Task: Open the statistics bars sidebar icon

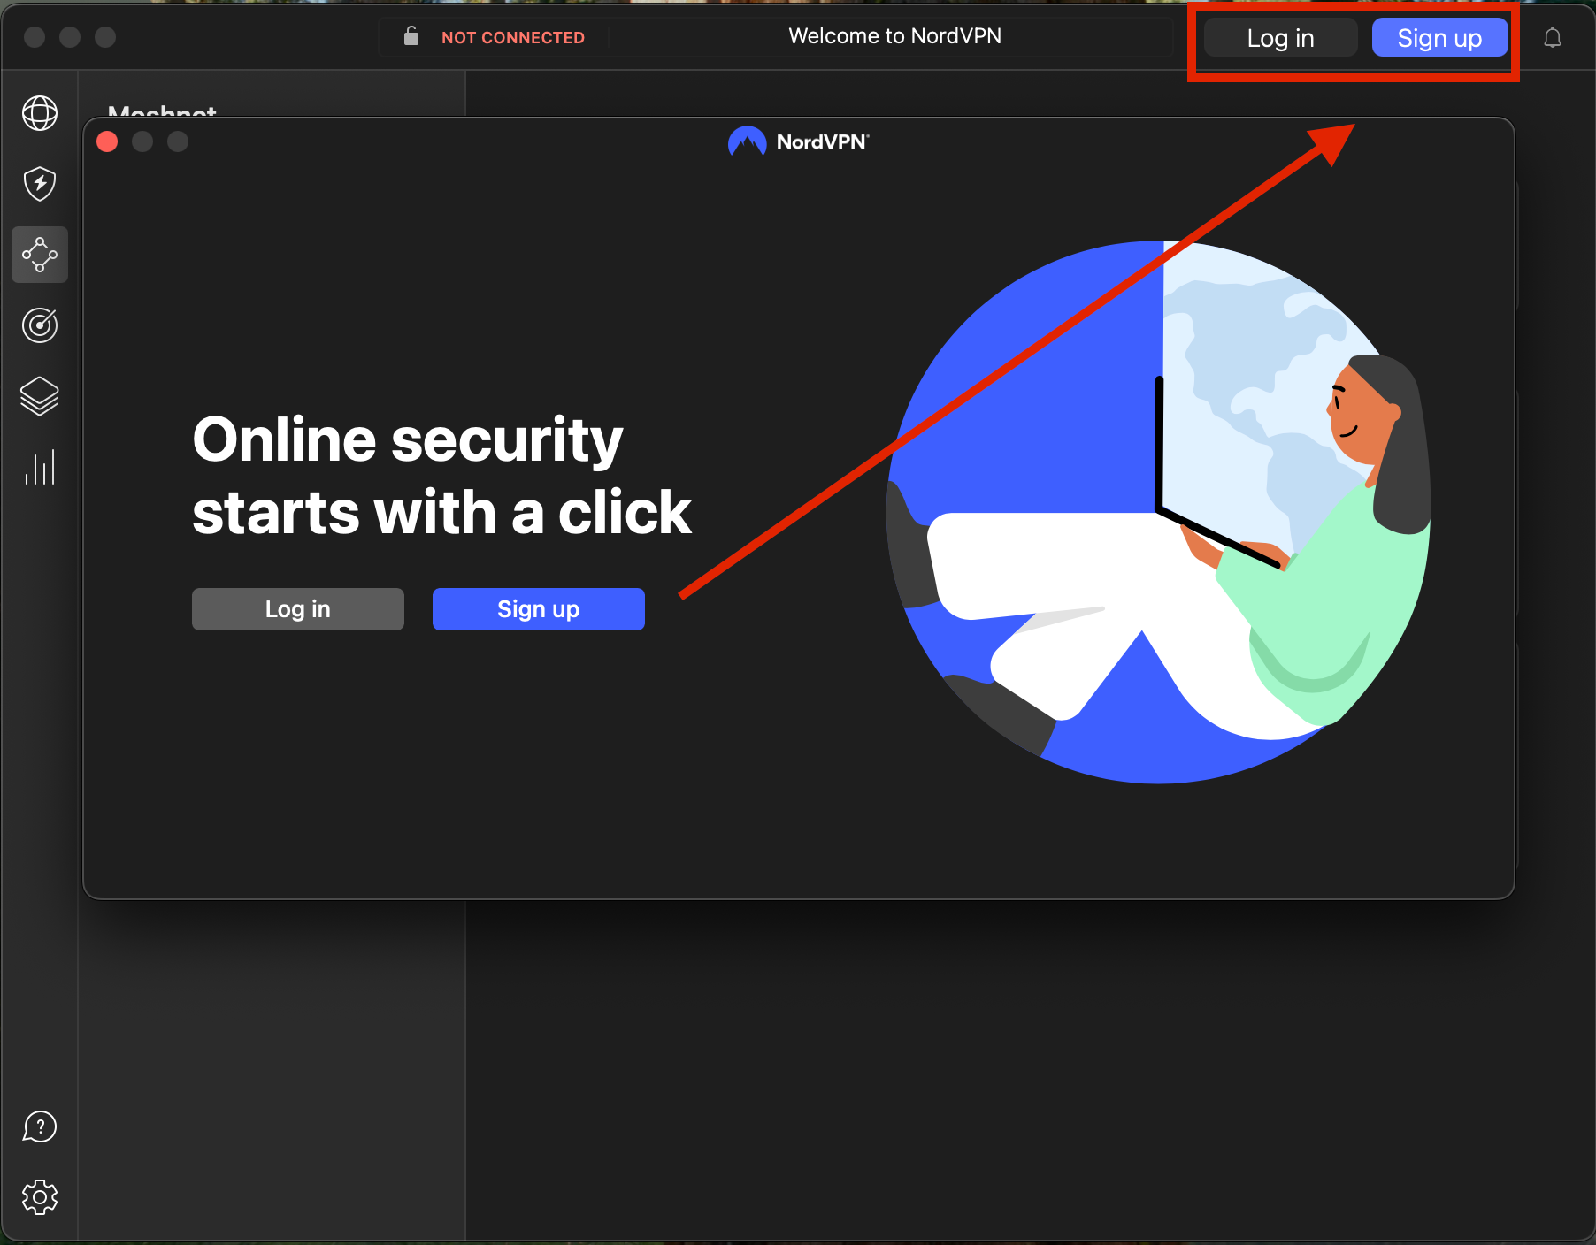Action: [40, 467]
